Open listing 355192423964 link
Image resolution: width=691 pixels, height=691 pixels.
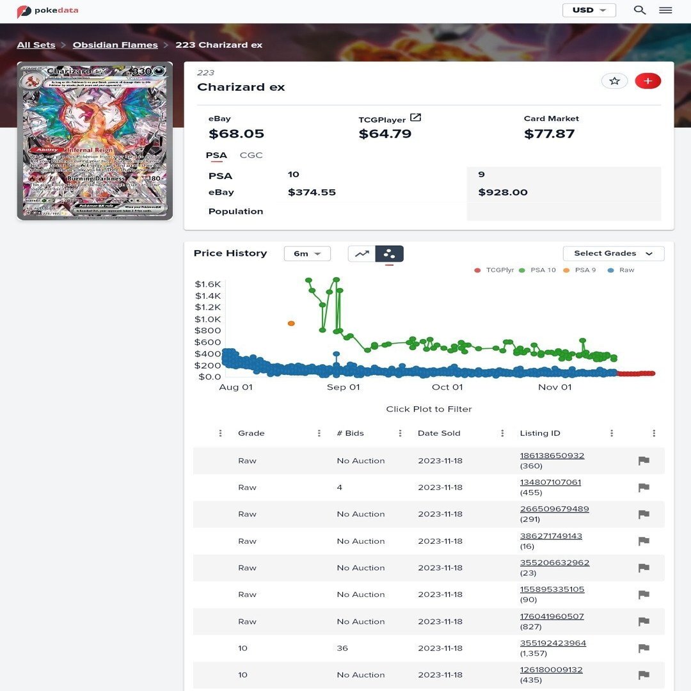(x=553, y=643)
